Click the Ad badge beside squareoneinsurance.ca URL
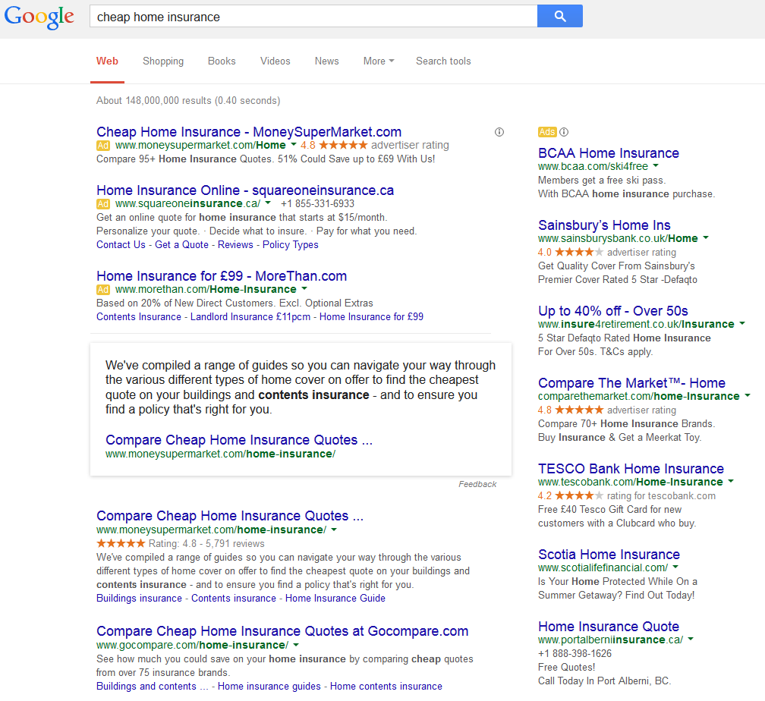This screenshot has height=701, width=765. pyautogui.click(x=103, y=204)
